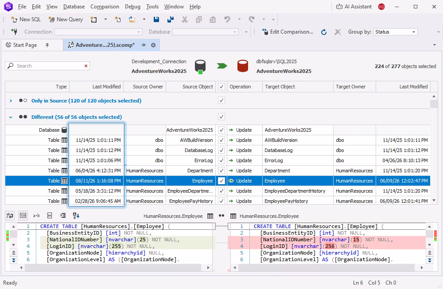
Task: Sort by the Type column header
Action: pyautogui.click(x=37, y=87)
